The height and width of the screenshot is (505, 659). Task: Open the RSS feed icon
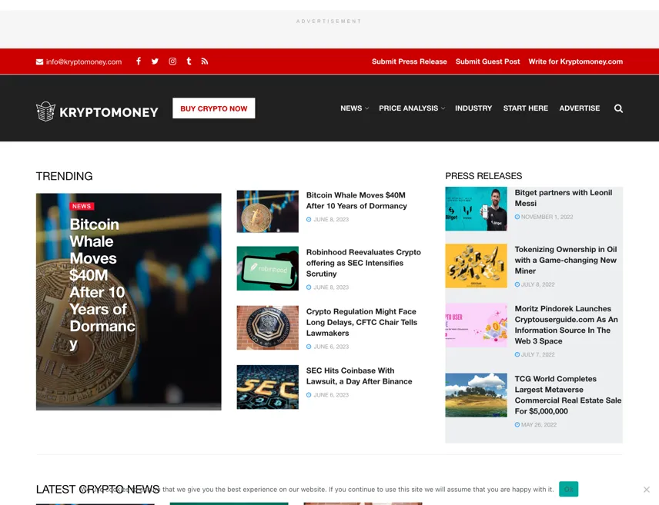pos(205,61)
